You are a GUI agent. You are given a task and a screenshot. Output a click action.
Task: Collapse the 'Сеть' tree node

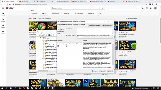pos(41,37)
